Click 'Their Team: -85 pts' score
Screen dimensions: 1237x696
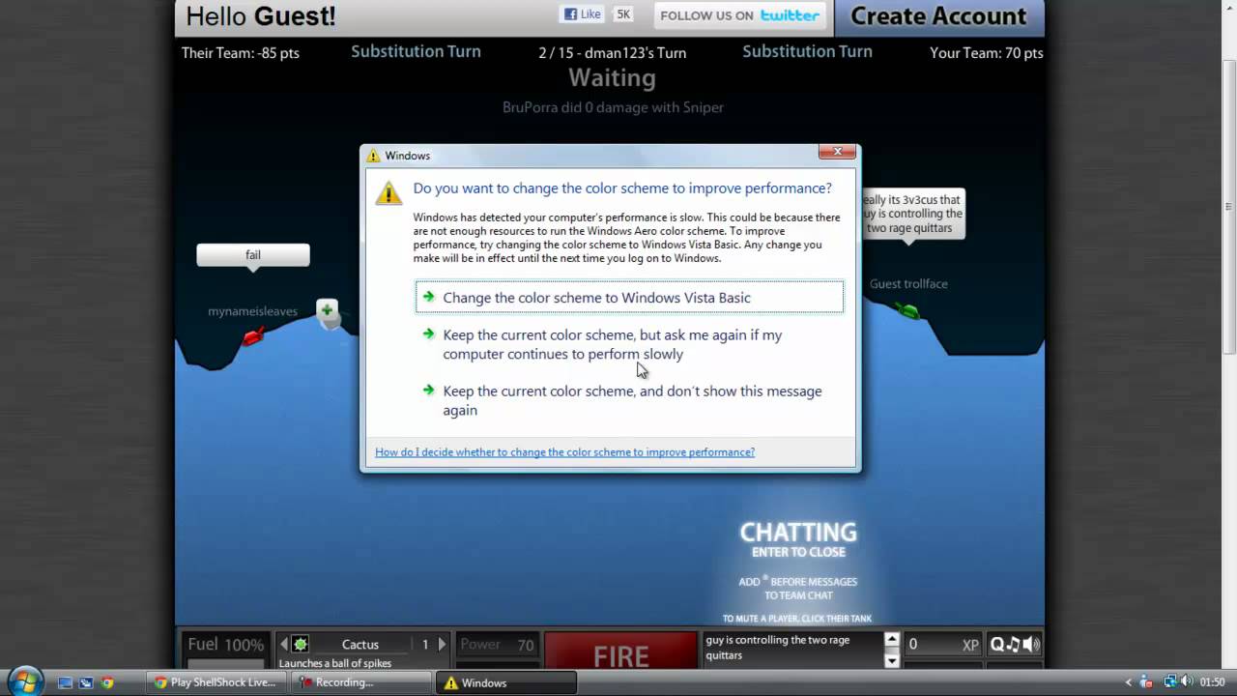[241, 53]
